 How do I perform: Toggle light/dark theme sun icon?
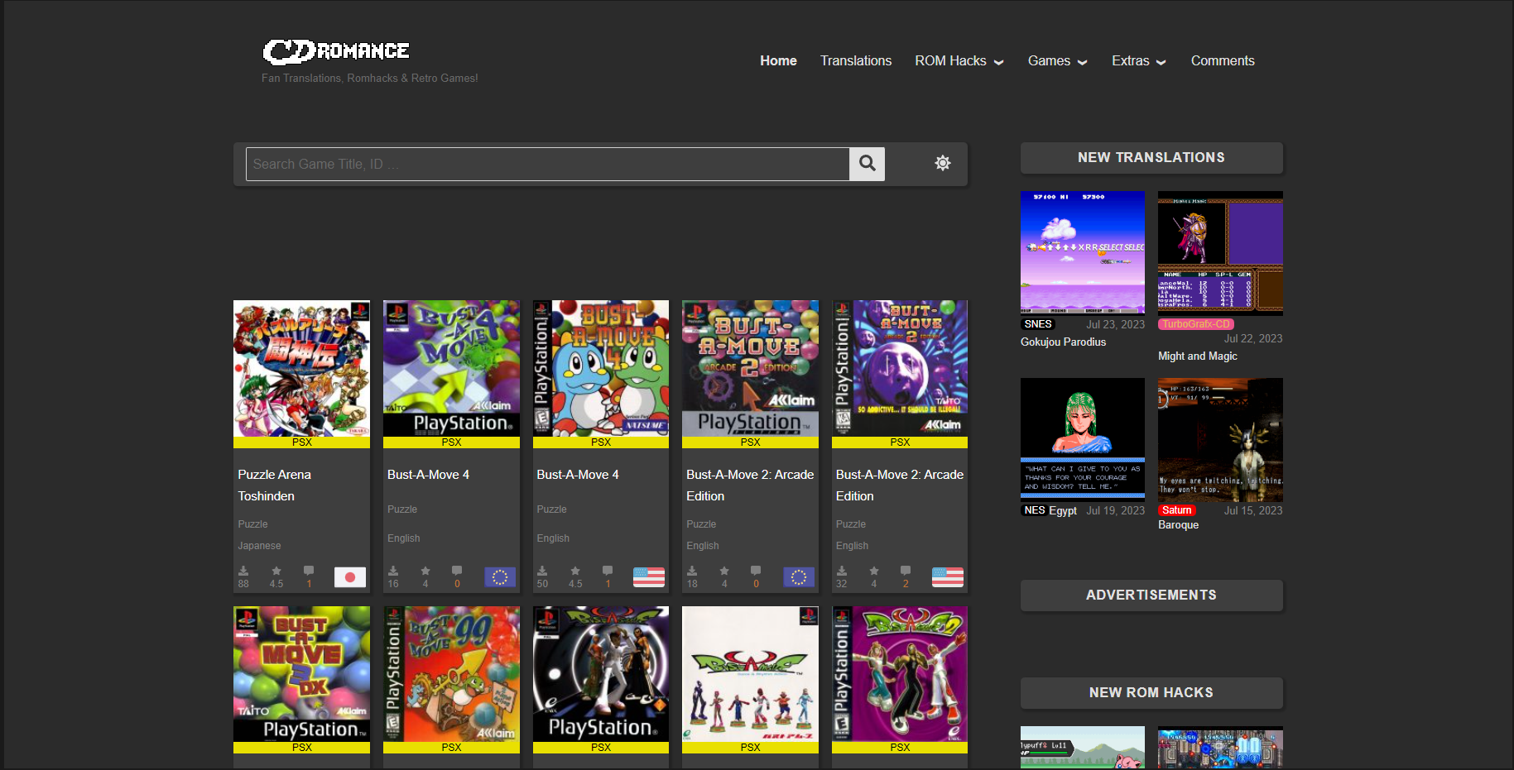(942, 164)
